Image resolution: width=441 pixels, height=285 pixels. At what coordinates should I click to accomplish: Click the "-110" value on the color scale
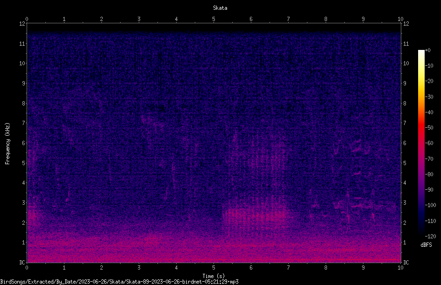[x=430, y=221]
